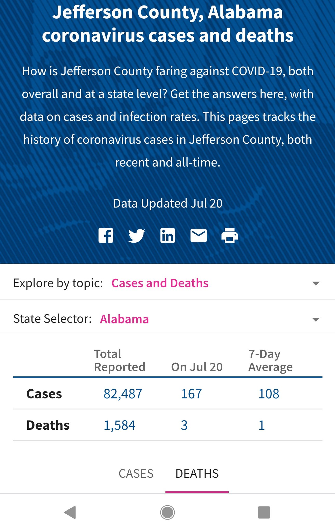
Task: Select total reported cases 82,487
Action: click(123, 394)
